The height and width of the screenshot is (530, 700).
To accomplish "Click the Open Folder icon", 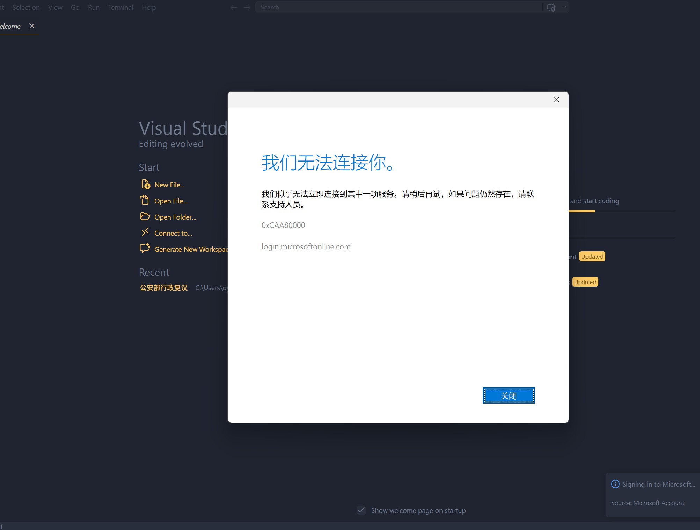I will tap(145, 216).
